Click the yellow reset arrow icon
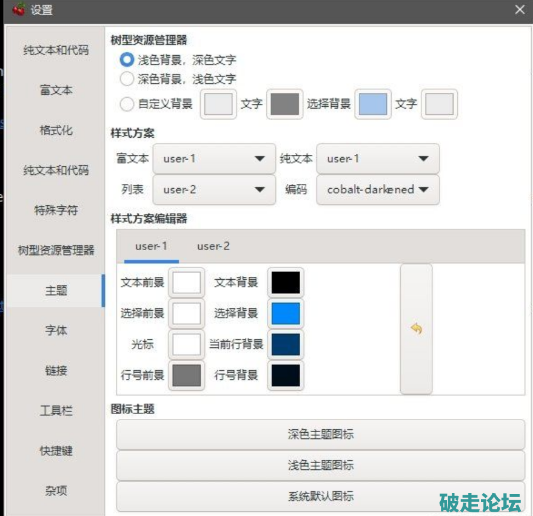 (x=416, y=329)
